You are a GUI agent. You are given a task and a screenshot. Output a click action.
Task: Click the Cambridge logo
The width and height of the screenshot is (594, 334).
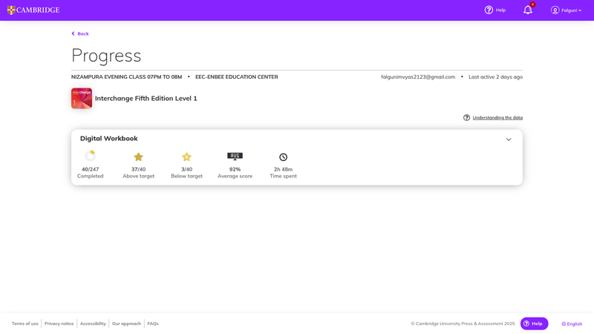coord(33,10)
